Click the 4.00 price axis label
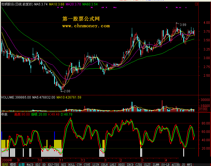 click(x=207, y=23)
